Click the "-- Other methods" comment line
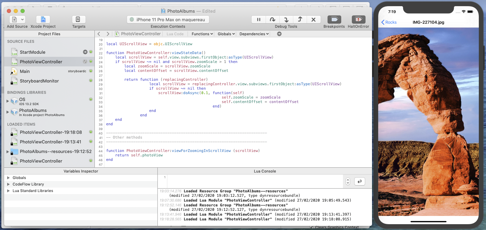 (124, 137)
